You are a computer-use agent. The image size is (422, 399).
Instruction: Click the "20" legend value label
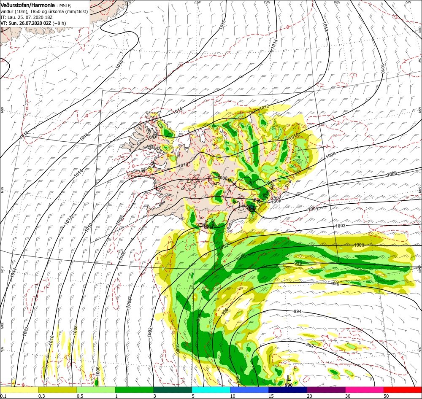pos(309,396)
